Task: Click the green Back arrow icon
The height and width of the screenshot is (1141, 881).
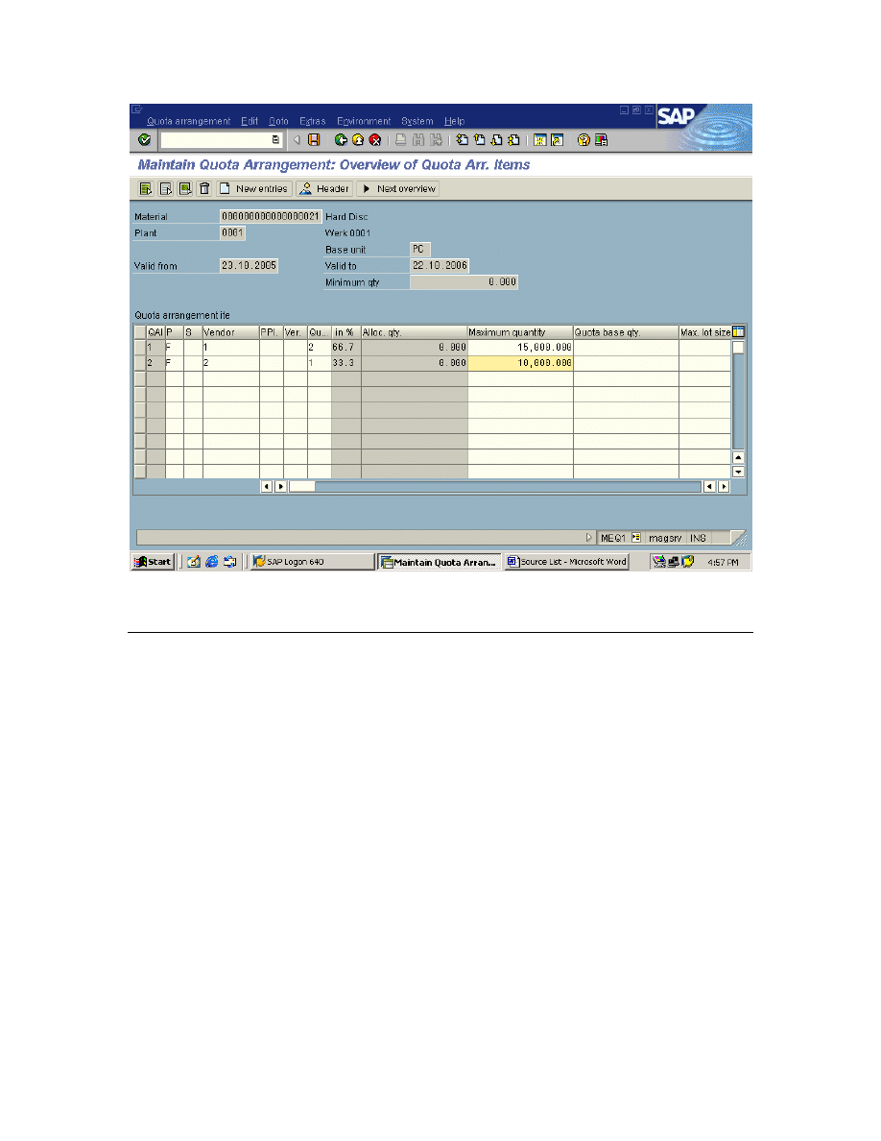Action: [341, 140]
